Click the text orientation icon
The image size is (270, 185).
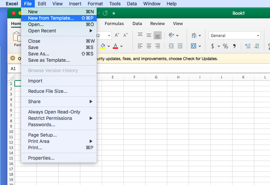[x=171, y=35]
